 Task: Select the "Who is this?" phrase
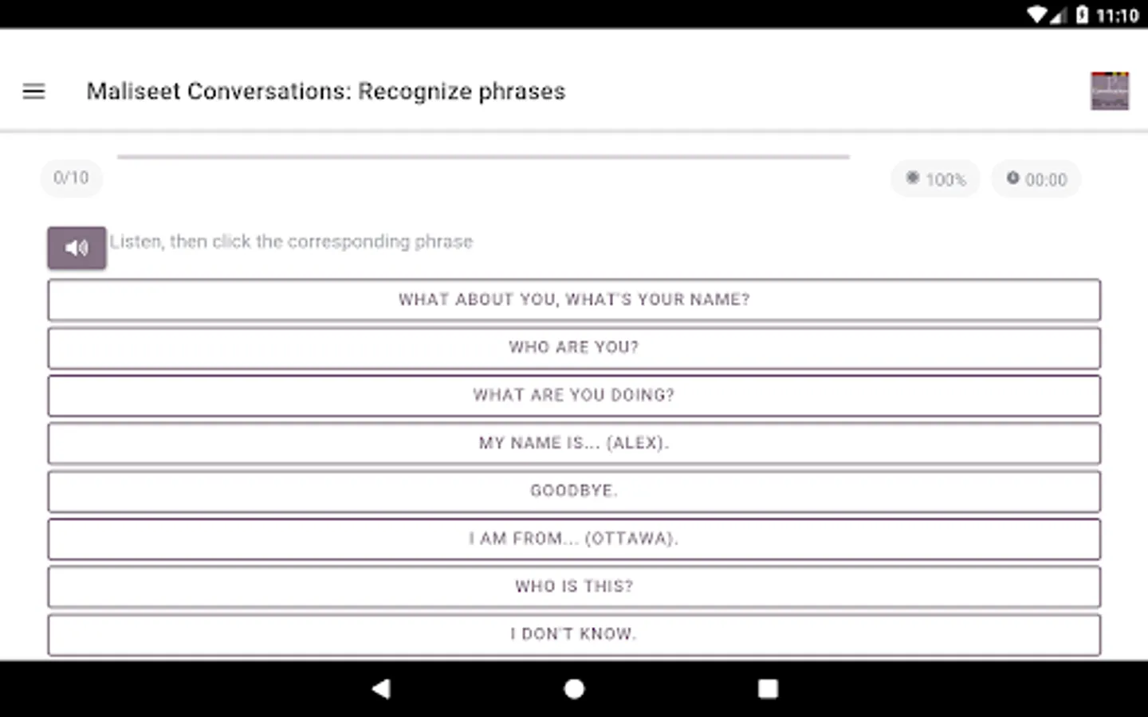[574, 586]
